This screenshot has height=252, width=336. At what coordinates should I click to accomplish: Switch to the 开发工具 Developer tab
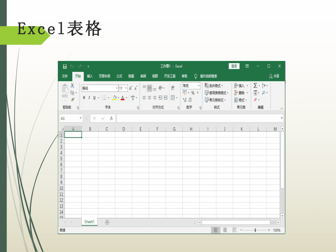[170, 76]
